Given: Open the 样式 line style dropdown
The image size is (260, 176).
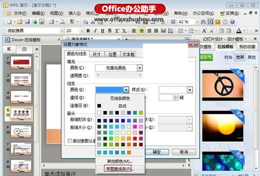Looking at the screenshot, I should (x=190, y=90).
